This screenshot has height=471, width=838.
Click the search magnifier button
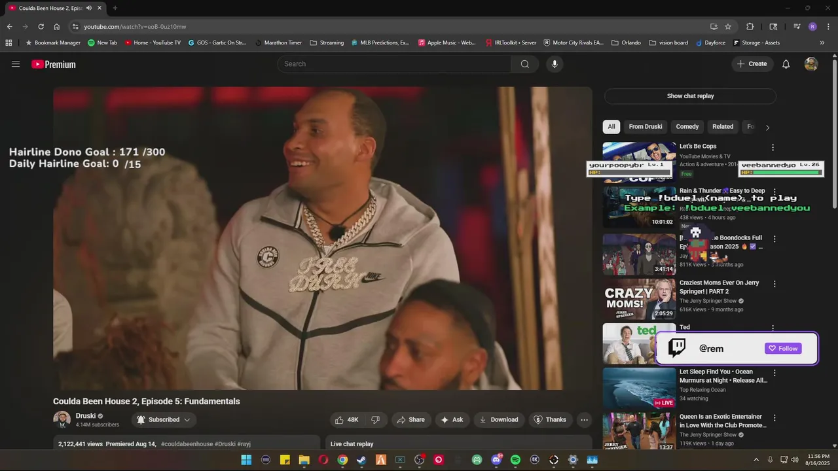tap(525, 64)
